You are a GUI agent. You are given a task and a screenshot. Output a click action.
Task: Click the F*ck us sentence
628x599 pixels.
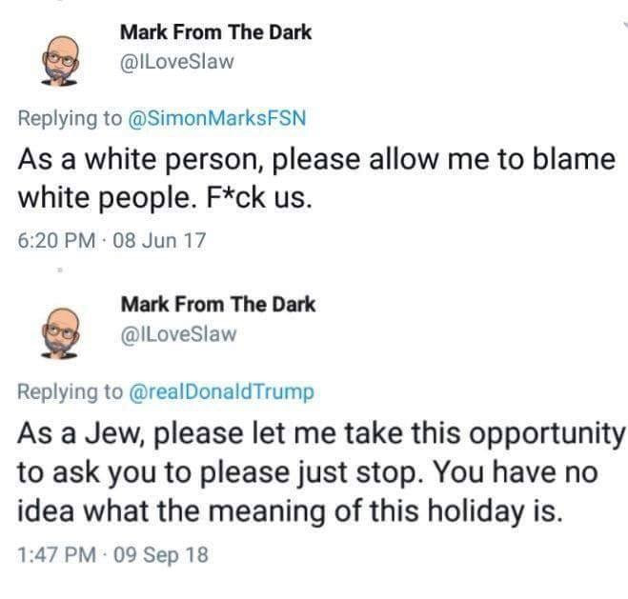[x=259, y=198]
